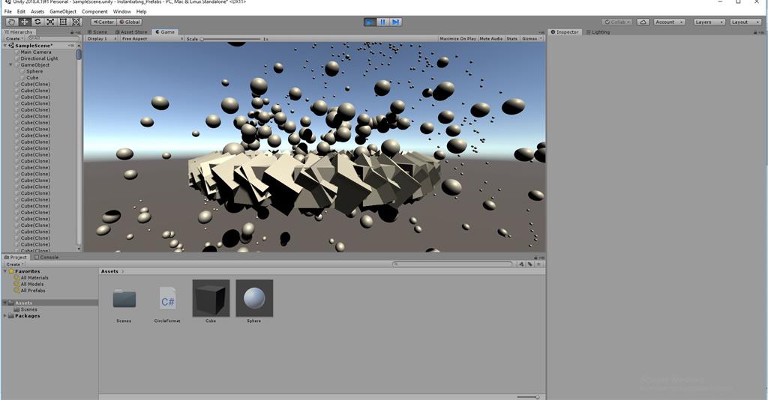The image size is (768, 400).
Task: Toggle the Stats overlay
Action: 511,38
